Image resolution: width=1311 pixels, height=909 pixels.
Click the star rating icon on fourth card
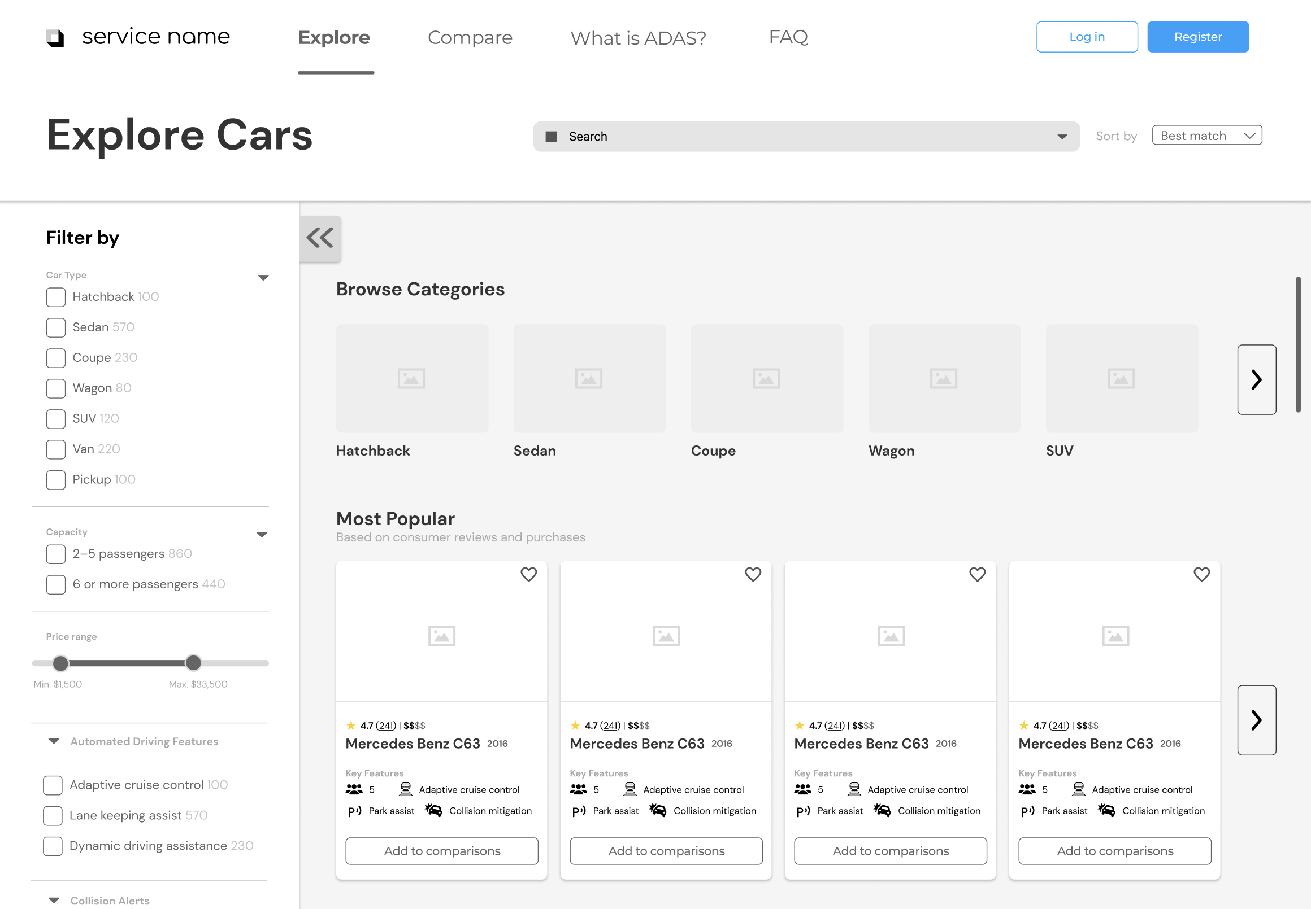coord(1024,726)
